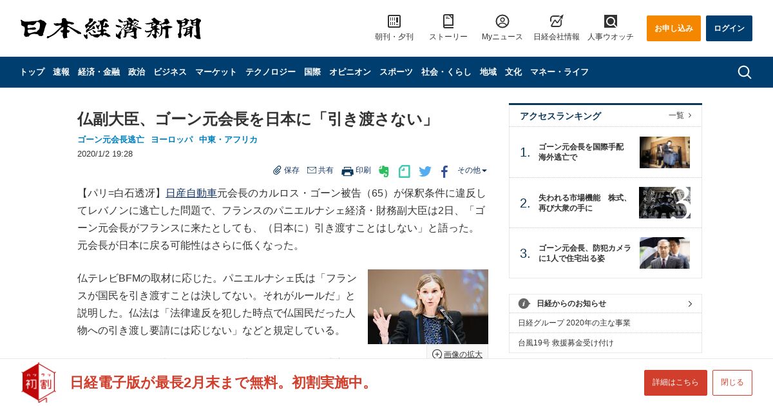
Task: Open the ビジネス section
Action: coord(170,72)
